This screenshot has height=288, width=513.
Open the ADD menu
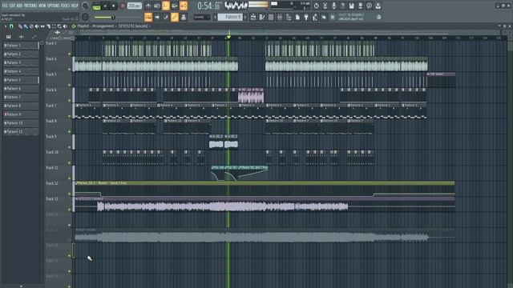[19, 6]
